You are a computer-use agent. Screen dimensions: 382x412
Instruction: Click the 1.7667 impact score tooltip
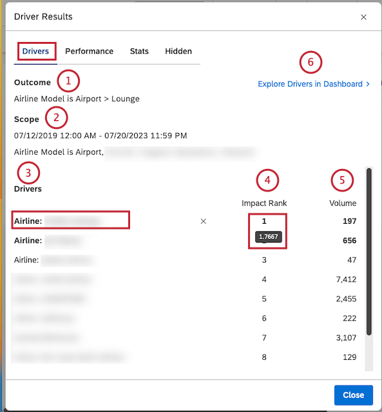[x=269, y=237]
